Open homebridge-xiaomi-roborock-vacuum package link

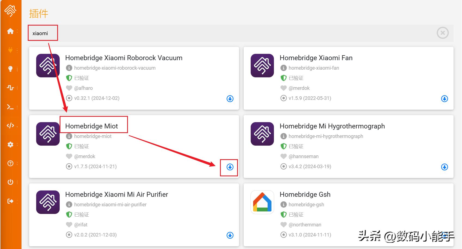coord(115,68)
